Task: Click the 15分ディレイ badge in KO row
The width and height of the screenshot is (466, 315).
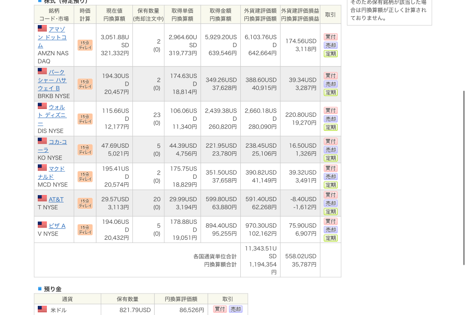Action: tap(85, 150)
